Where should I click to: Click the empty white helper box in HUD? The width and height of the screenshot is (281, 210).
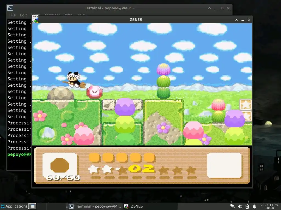point(224,165)
